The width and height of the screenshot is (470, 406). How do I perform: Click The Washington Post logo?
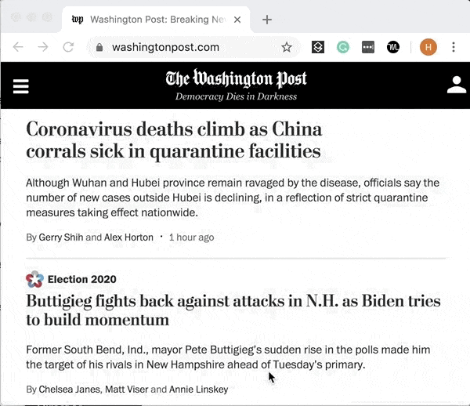(x=236, y=79)
